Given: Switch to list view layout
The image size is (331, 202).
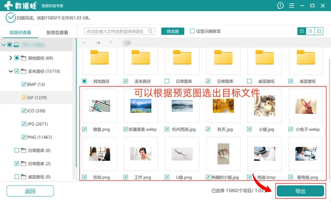Looking at the screenshot, I should pyautogui.click(x=310, y=31).
